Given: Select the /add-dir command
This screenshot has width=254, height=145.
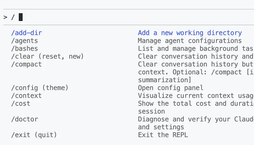Looking at the screenshot, I should click(x=27, y=33).
